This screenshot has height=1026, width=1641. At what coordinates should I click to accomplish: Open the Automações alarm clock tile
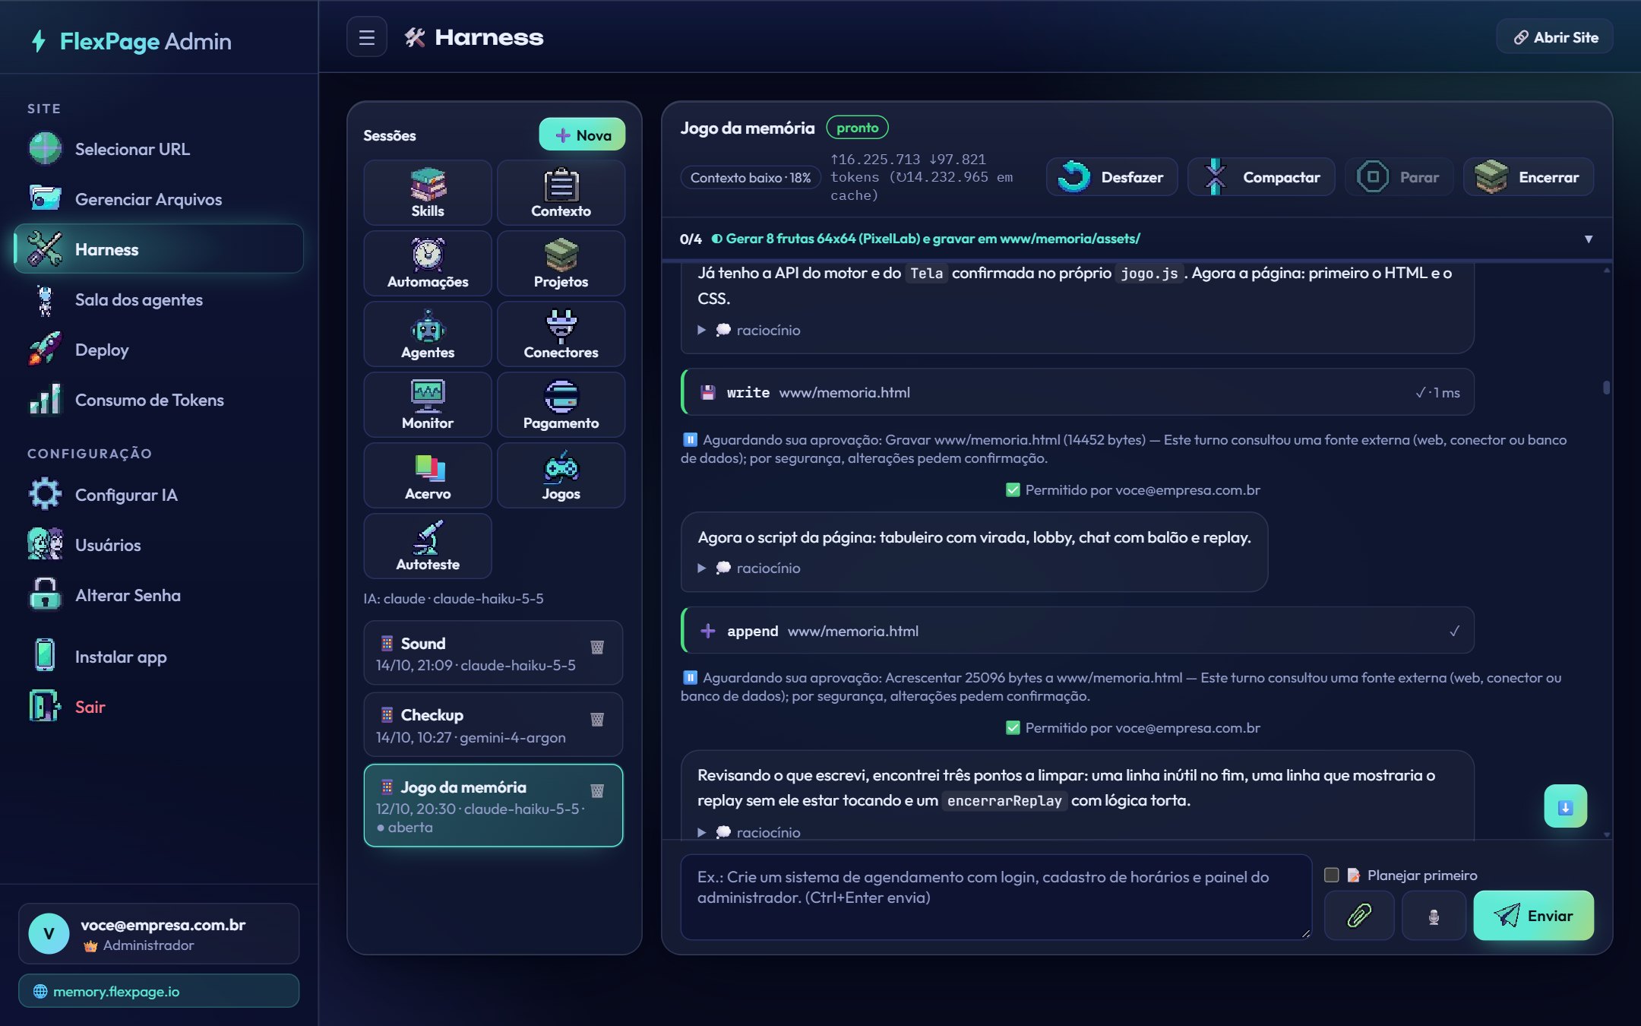(x=428, y=263)
